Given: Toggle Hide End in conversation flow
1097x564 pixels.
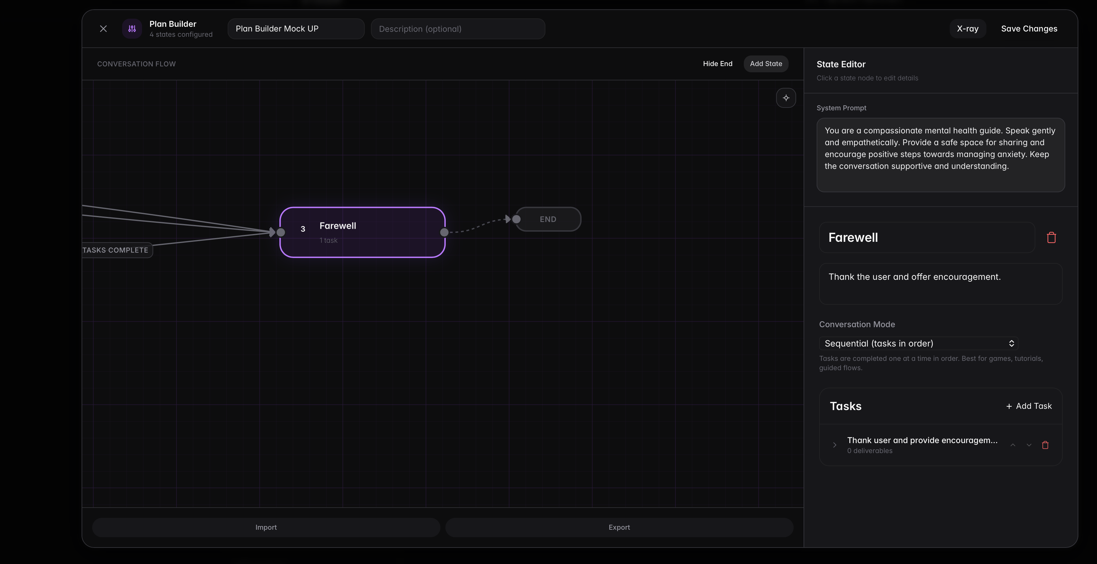Looking at the screenshot, I should coord(718,64).
